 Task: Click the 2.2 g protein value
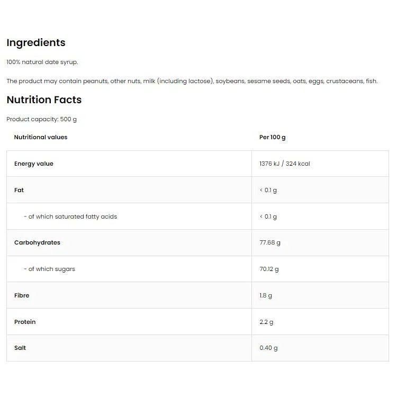pyautogui.click(x=266, y=322)
